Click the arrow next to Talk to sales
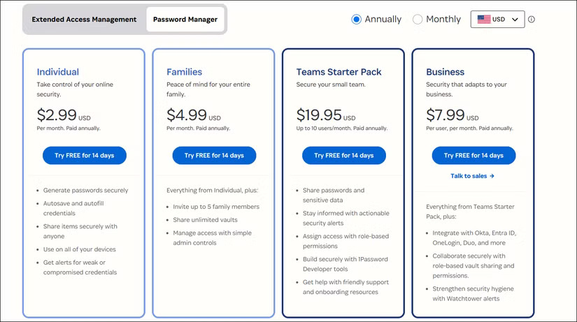This screenshot has height=322, width=577. coord(492,176)
